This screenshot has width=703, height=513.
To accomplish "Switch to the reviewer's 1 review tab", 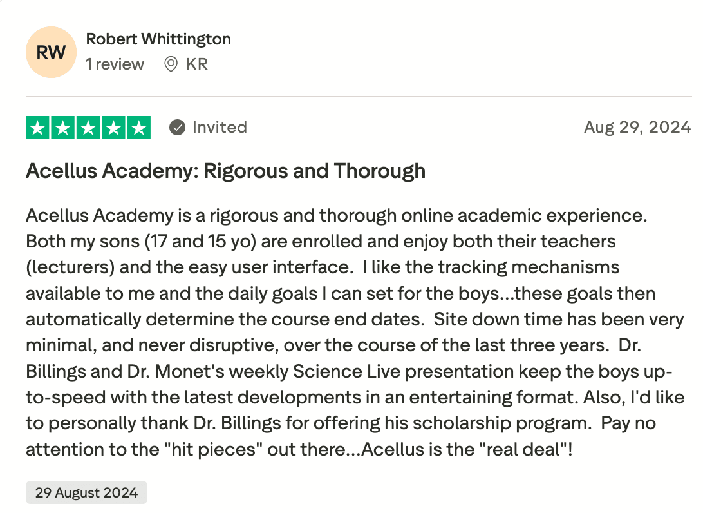I will click(115, 64).
